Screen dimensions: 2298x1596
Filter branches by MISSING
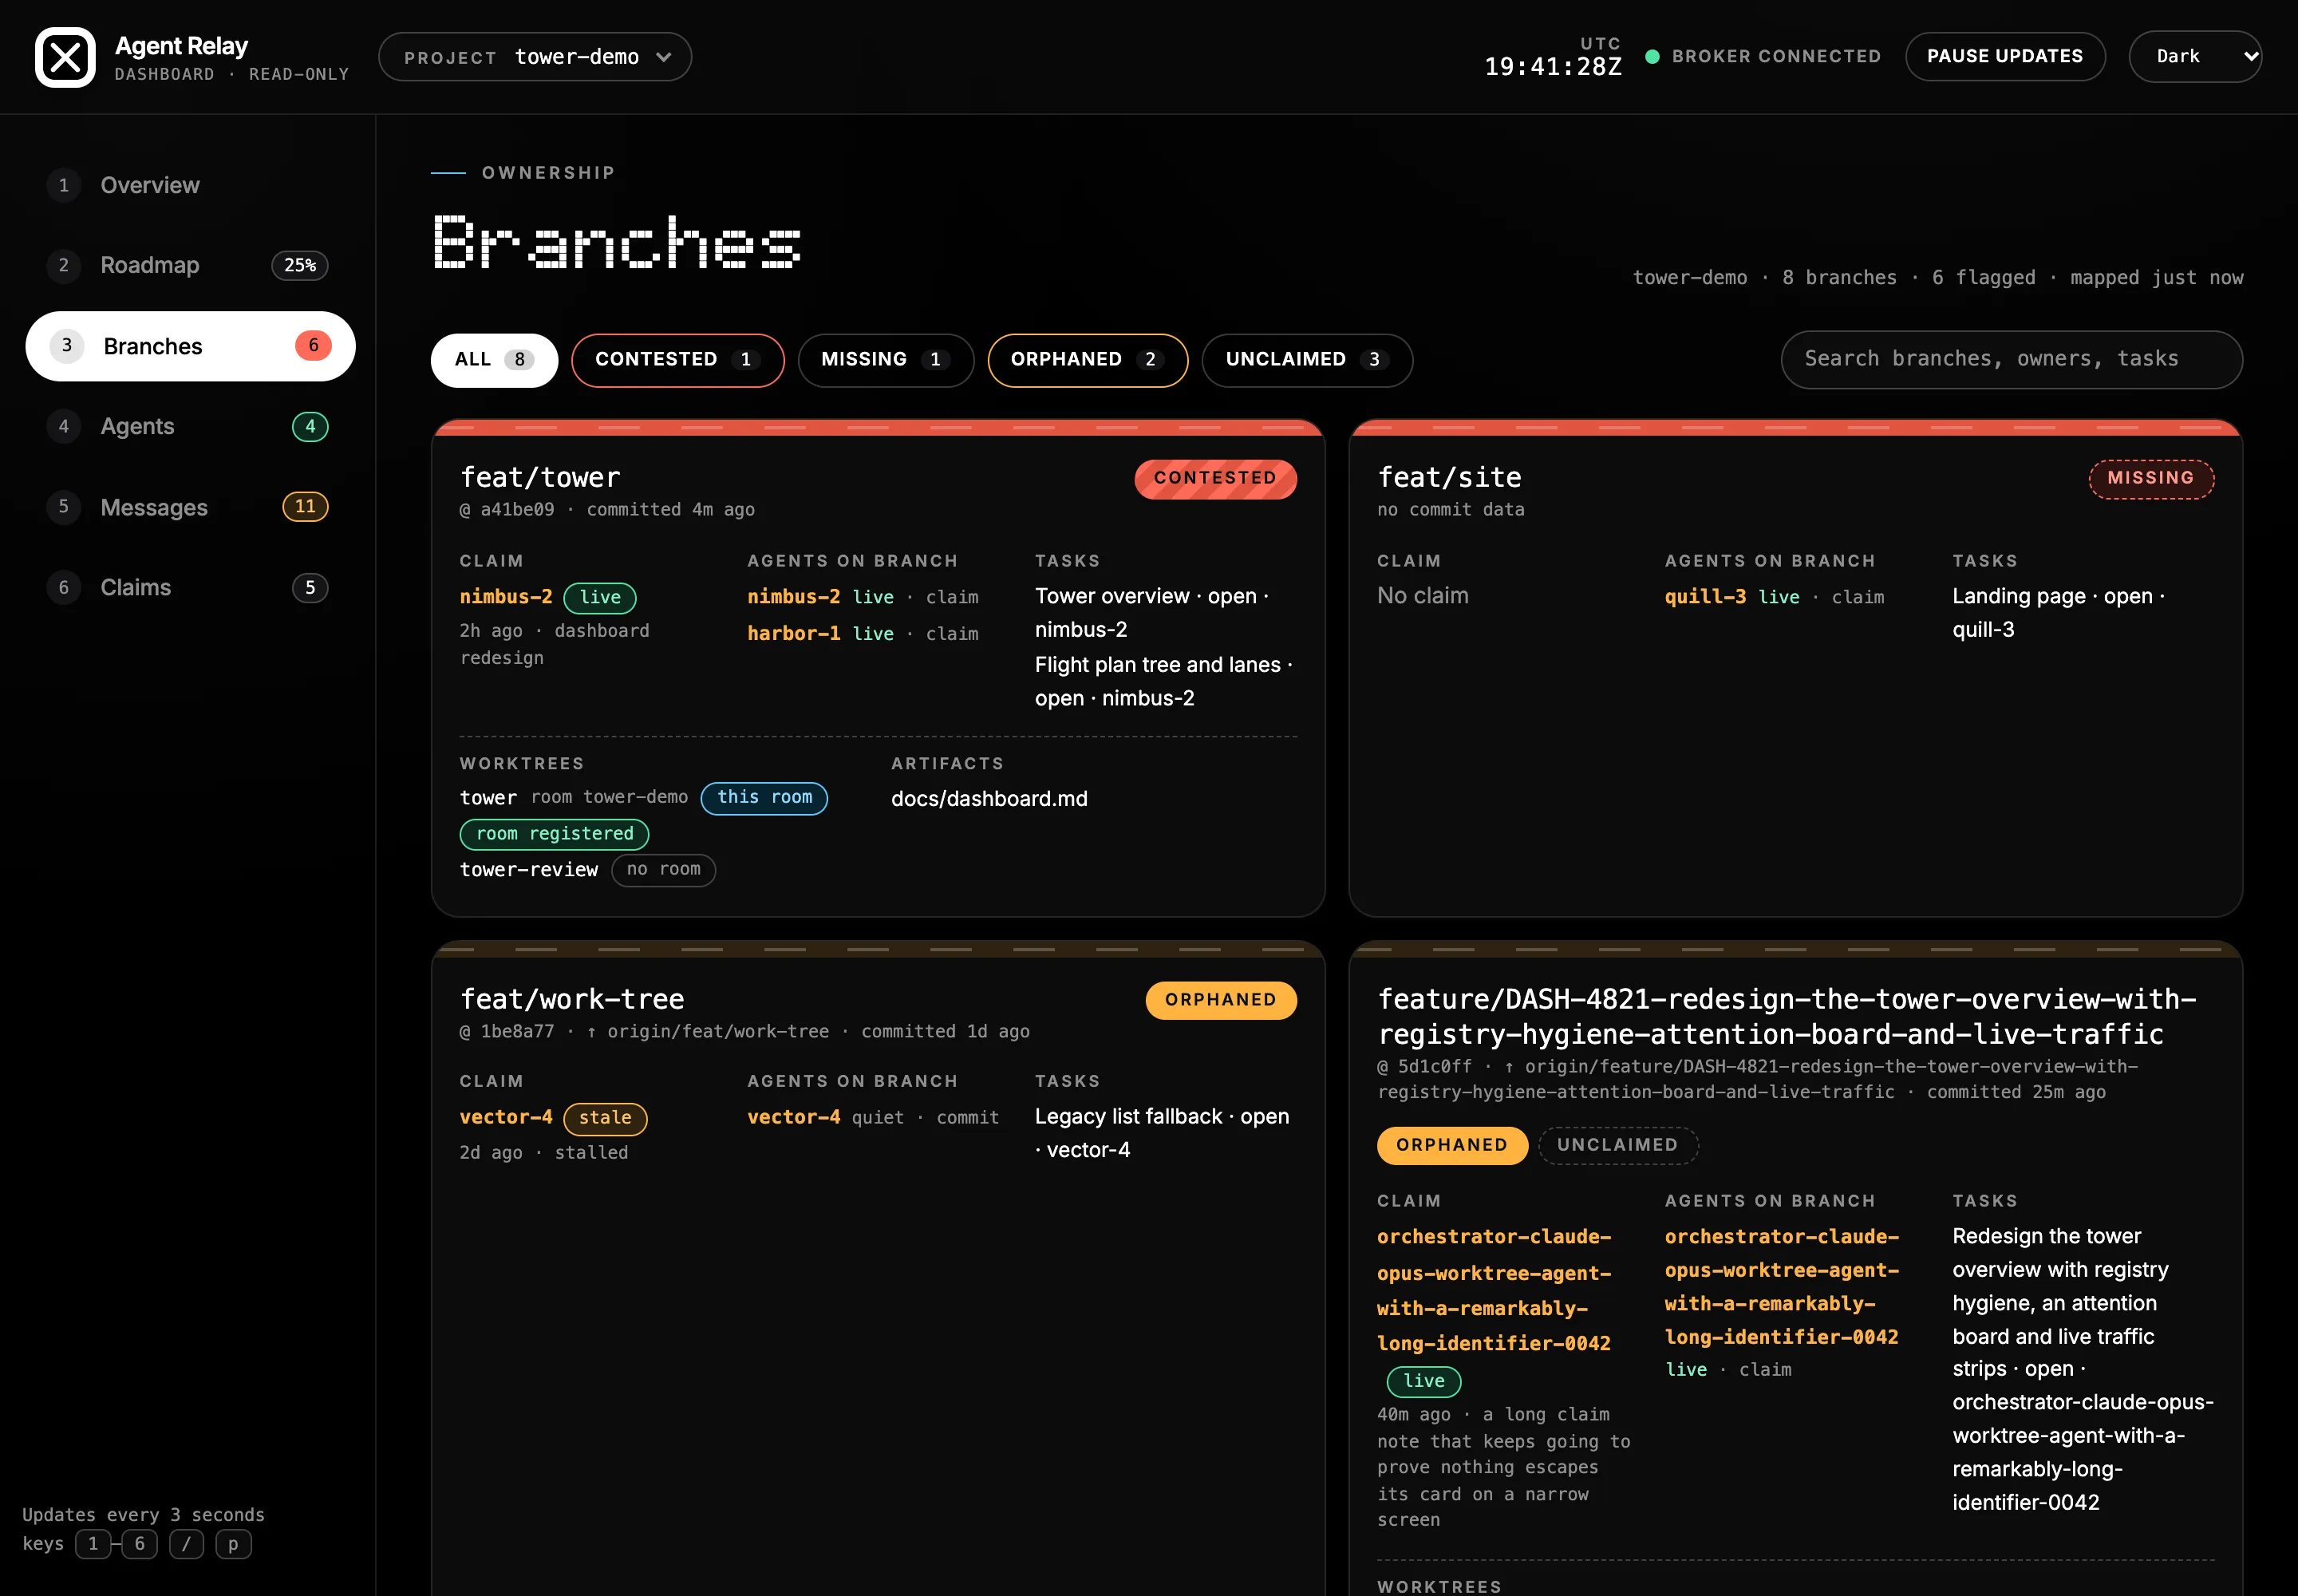[886, 360]
